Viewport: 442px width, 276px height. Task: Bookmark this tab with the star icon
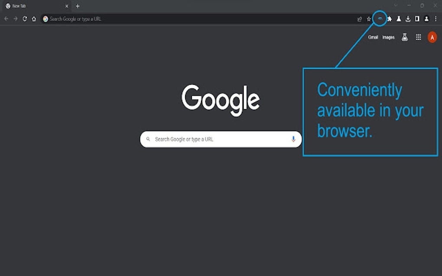pos(369,19)
